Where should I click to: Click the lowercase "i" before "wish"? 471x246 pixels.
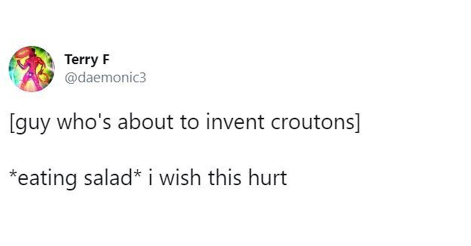click(152, 178)
